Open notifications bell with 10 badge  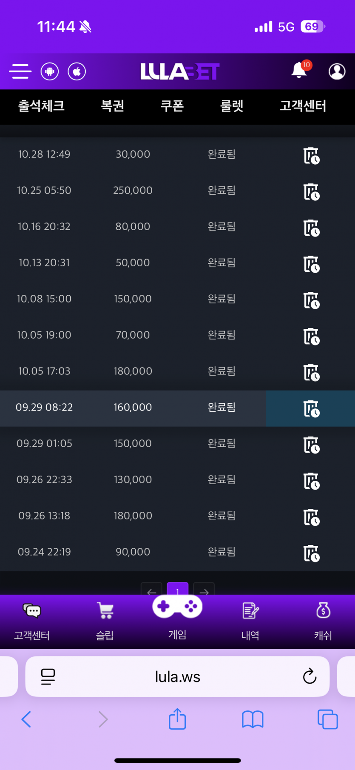[x=300, y=71]
